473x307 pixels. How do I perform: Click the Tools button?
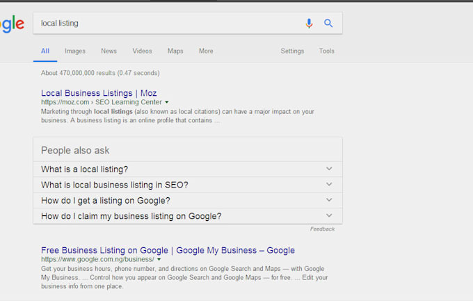[327, 51]
